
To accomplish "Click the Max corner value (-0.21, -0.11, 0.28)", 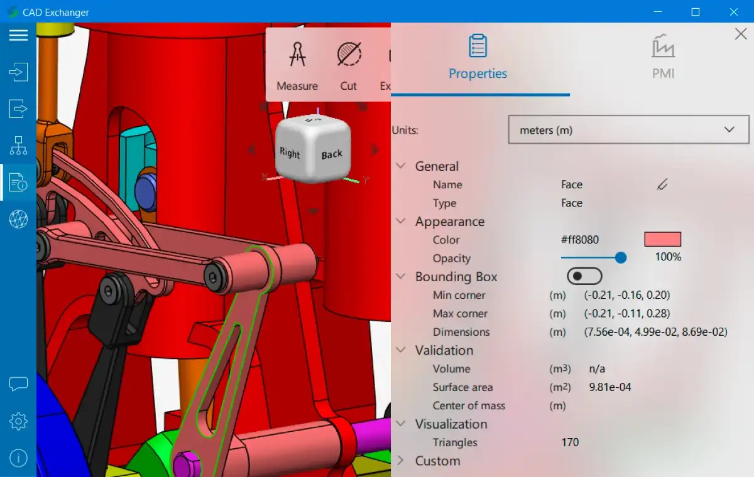I will tap(627, 313).
